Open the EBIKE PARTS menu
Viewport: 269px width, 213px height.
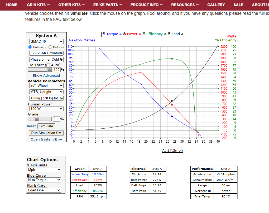click(108, 5)
